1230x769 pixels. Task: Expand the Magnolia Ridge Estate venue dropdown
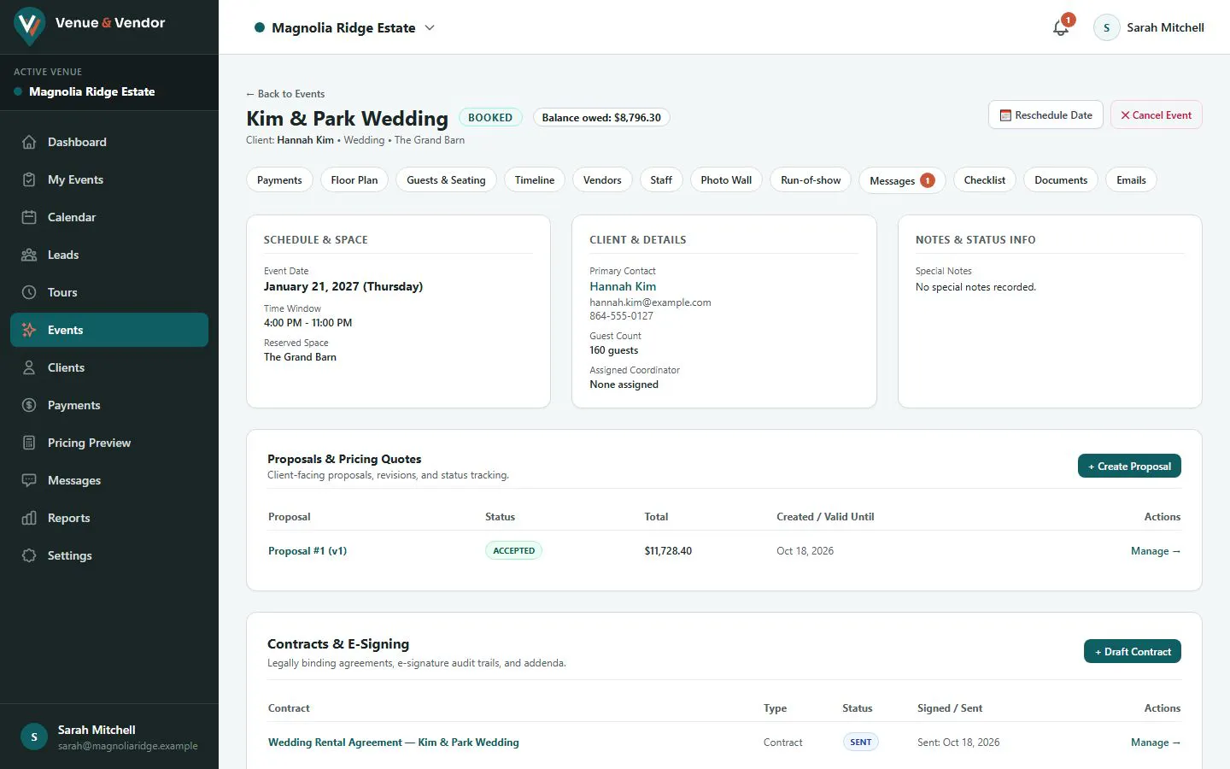(x=344, y=27)
